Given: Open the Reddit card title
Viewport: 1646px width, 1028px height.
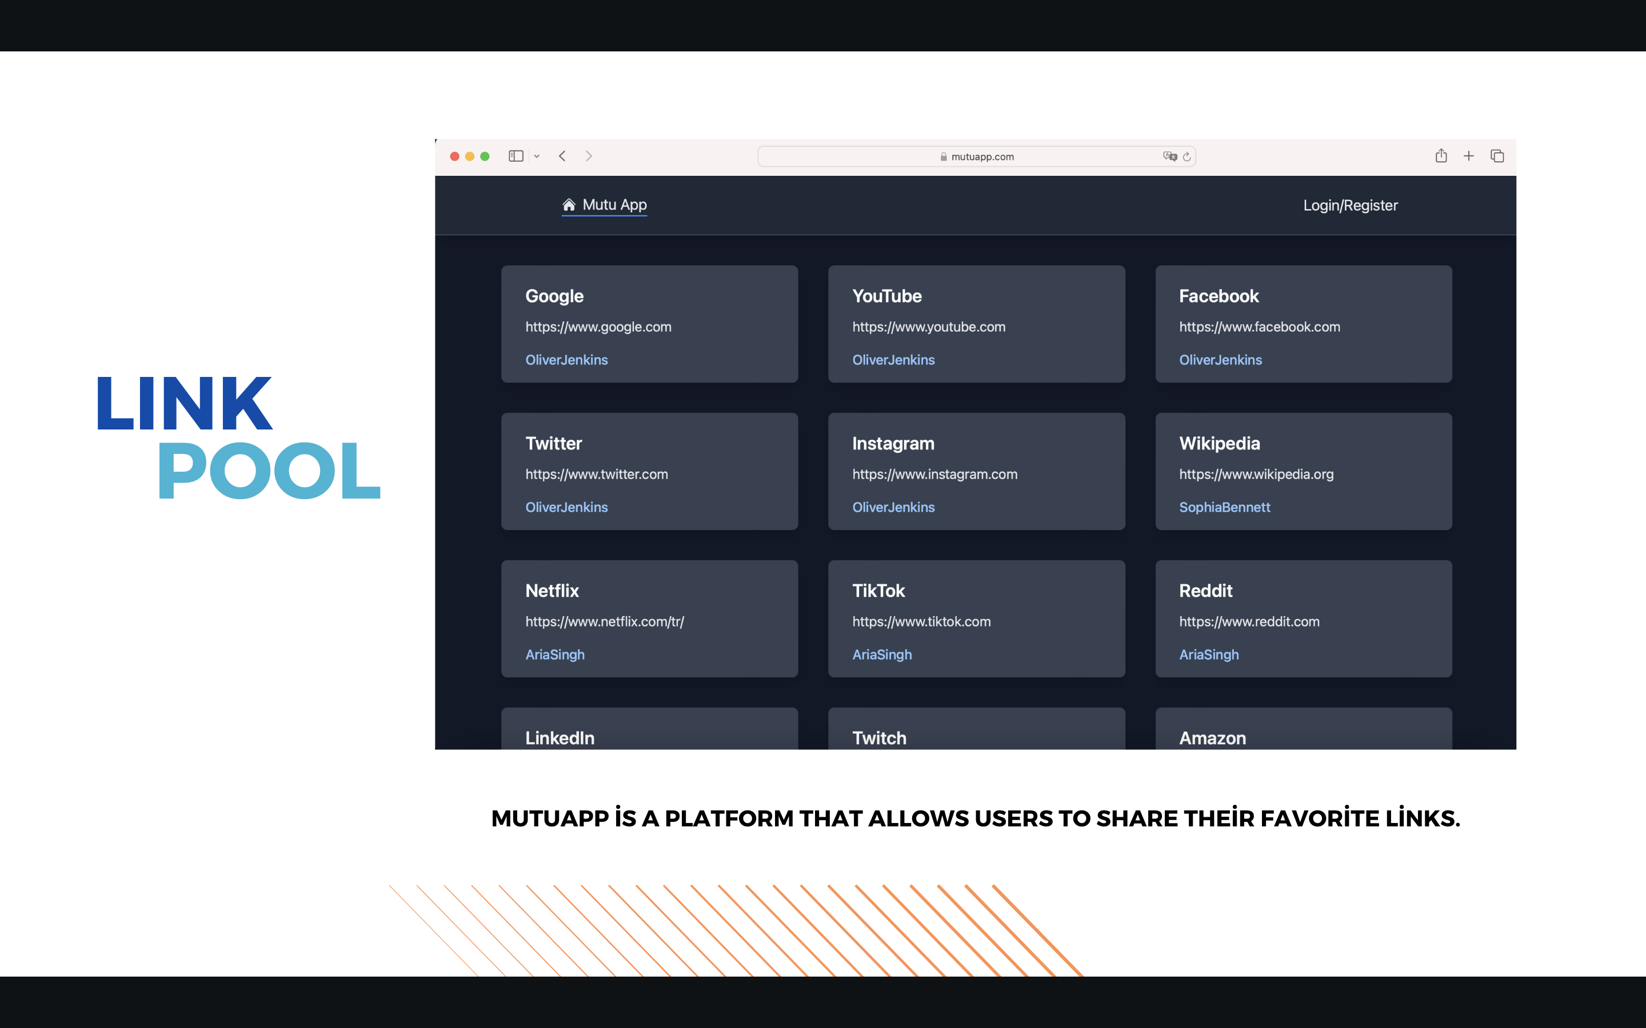Looking at the screenshot, I should coord(1205,591).
